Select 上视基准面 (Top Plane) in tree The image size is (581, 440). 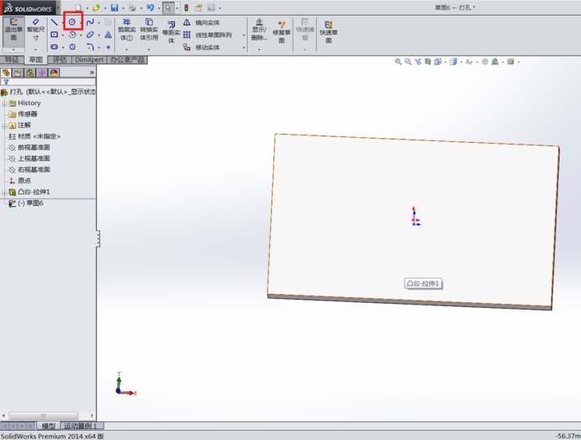(x=30, y=158)
